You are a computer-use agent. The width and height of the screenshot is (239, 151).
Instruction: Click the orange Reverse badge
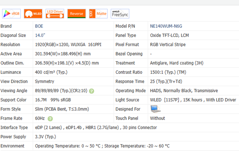76,14
